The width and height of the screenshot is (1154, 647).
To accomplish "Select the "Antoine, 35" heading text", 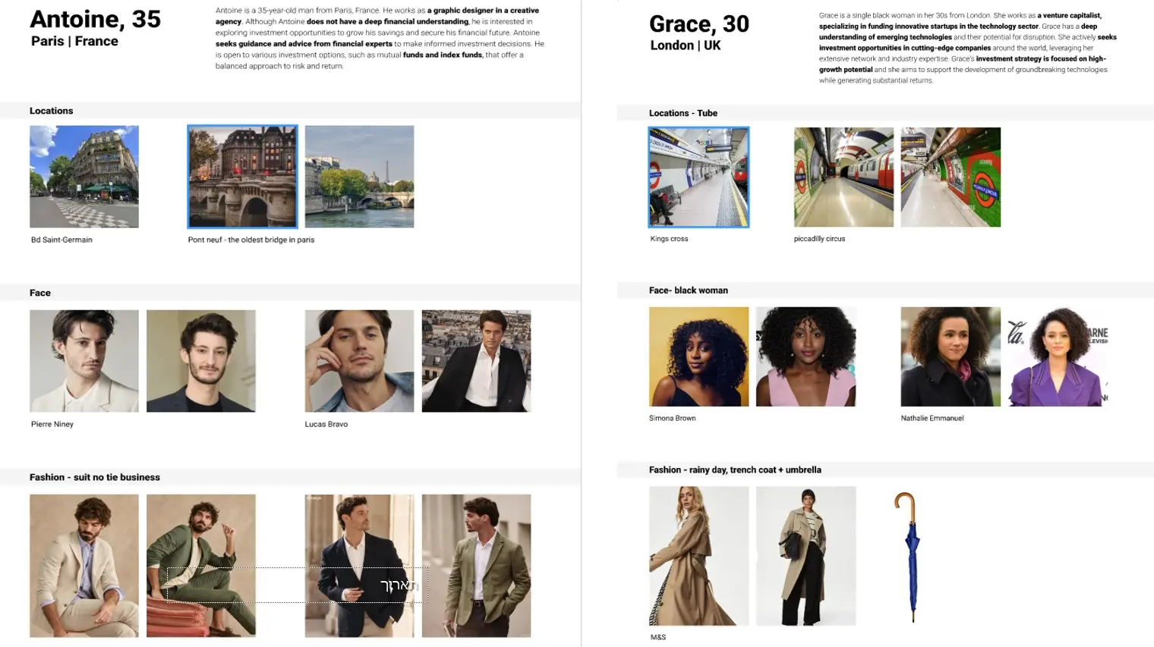I will pos(95,19).
